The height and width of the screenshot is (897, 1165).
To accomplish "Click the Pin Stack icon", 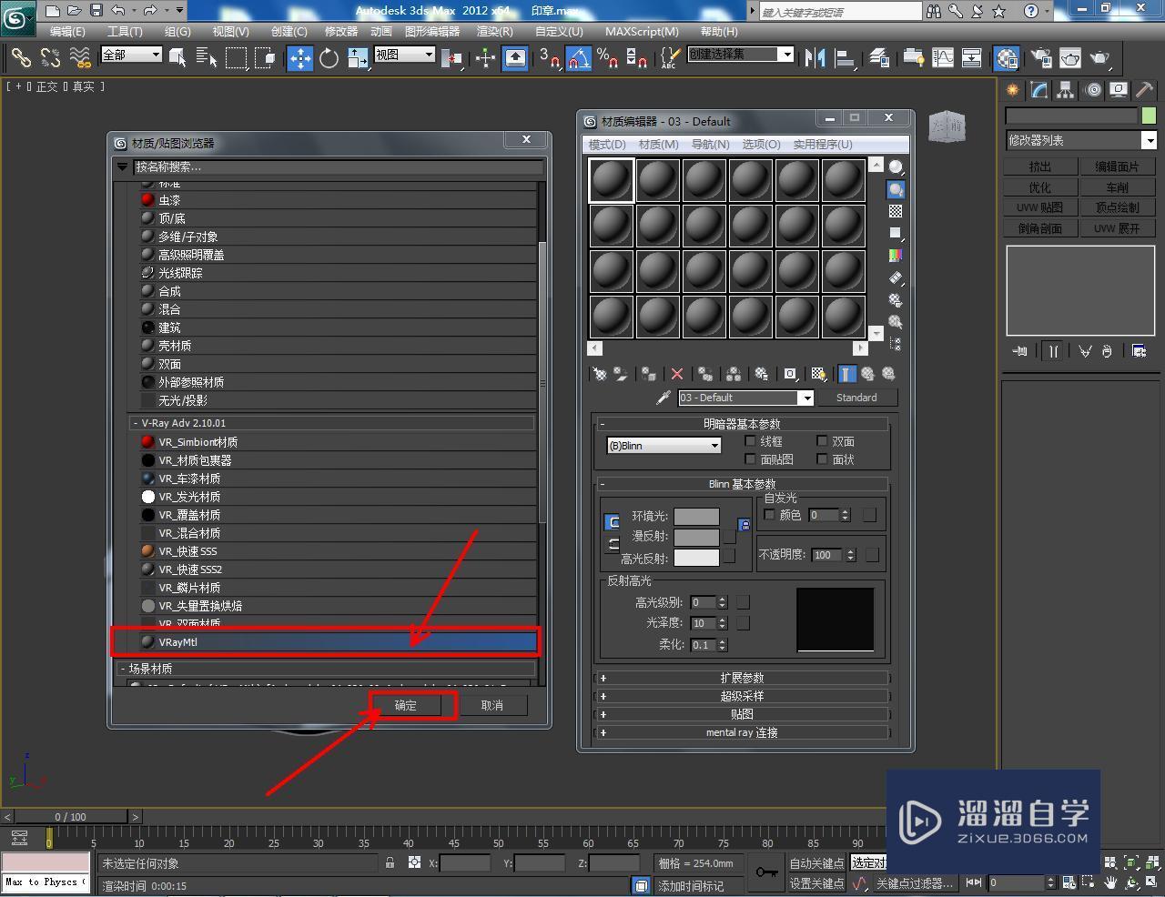I will tap(1019, 350).
